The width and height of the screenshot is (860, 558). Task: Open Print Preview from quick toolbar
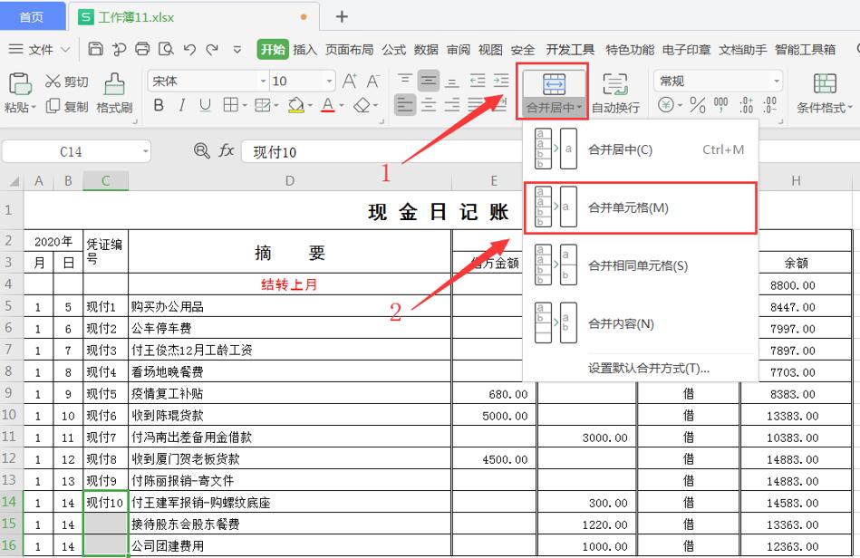tap(166, 49)
